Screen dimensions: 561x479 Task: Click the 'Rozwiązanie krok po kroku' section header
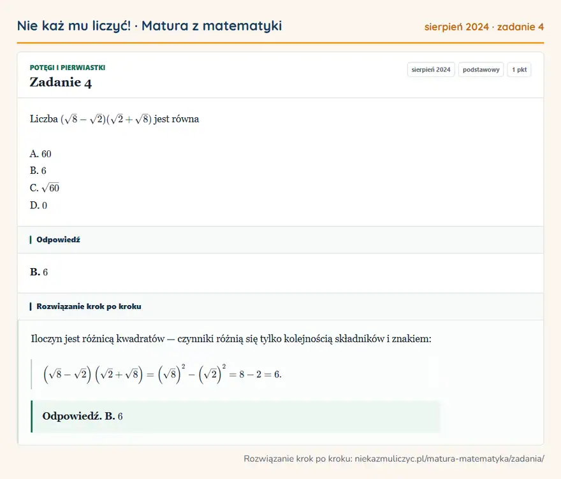(x=280, y=306)
